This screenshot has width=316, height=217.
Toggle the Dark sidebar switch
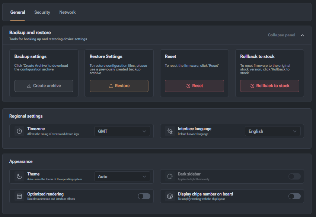294,177
